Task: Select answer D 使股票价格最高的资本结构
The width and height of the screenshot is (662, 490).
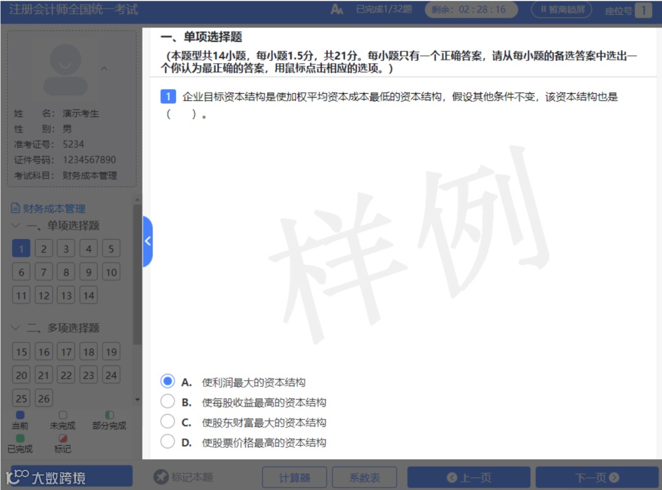Action: 167,442
